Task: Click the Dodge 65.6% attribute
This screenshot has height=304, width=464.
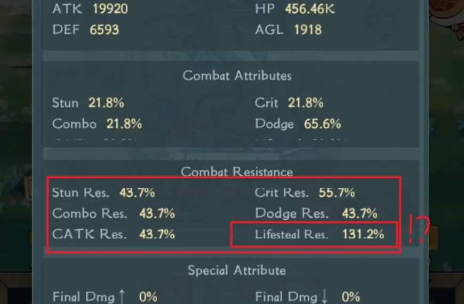Action: (298, 124)
